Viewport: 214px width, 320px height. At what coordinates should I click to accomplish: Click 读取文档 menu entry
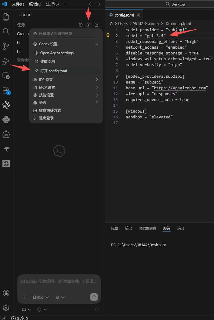point(66,61)
